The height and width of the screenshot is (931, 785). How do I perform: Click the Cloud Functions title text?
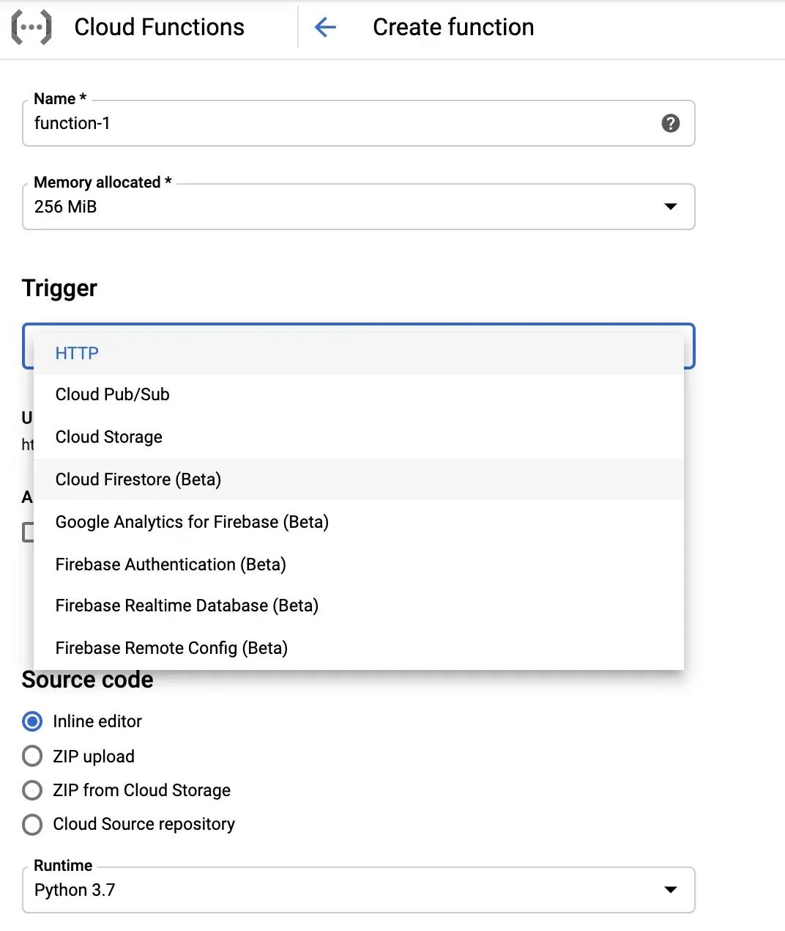(x=160, y=27)
